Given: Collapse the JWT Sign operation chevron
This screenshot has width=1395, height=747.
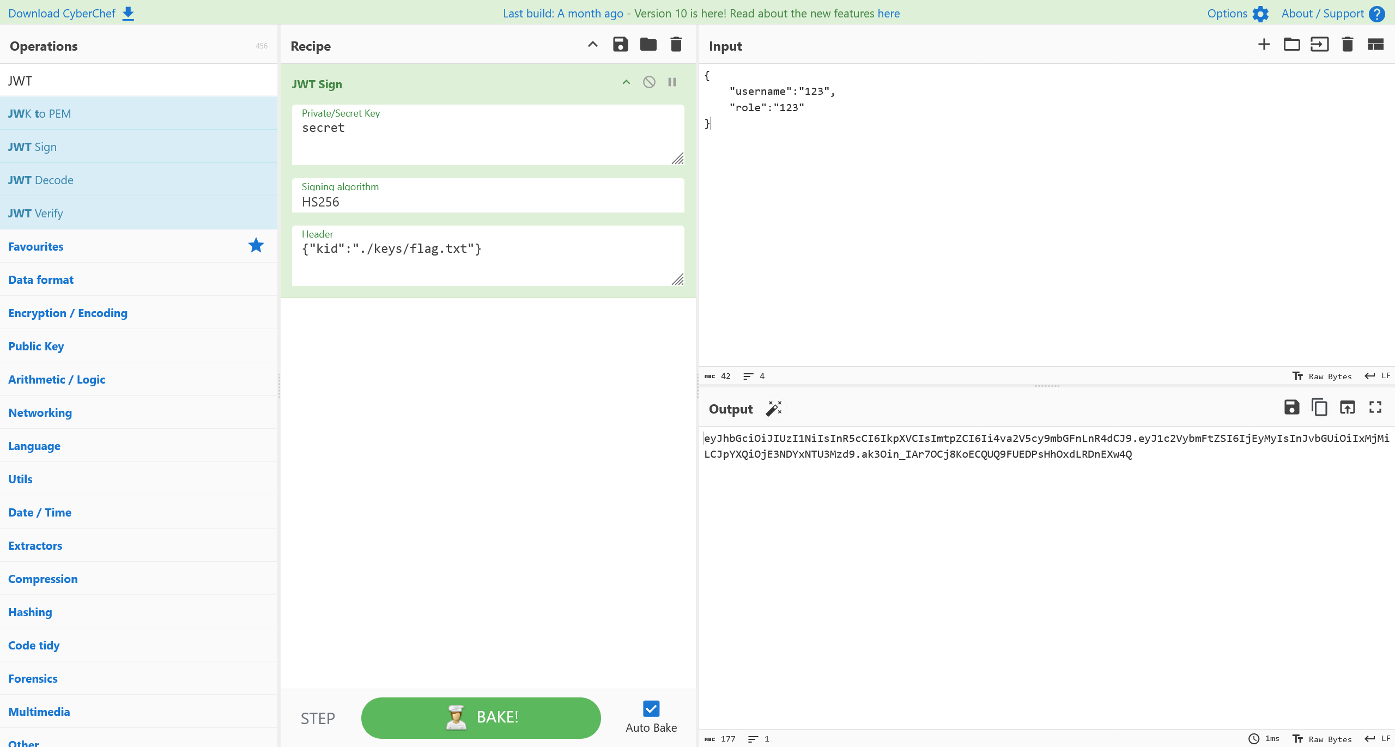Looking at the screenshot, I should point(626,82).
